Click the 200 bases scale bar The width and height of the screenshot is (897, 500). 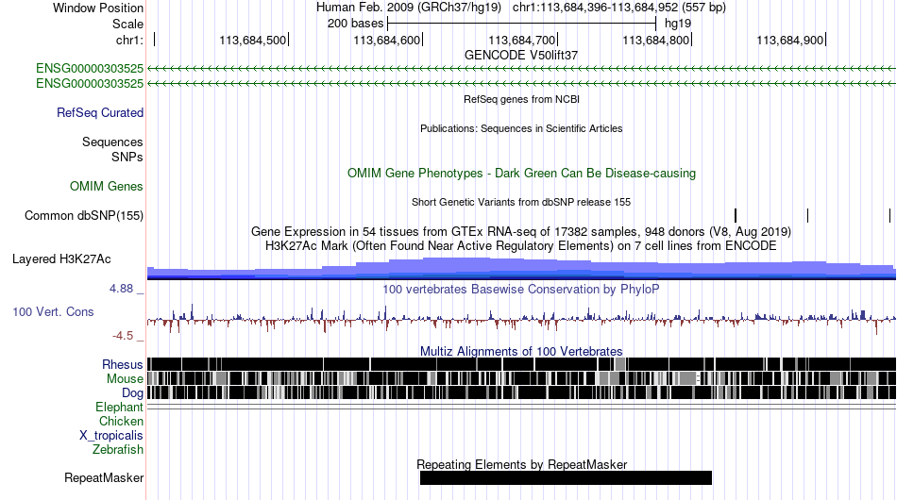point(522,24)
